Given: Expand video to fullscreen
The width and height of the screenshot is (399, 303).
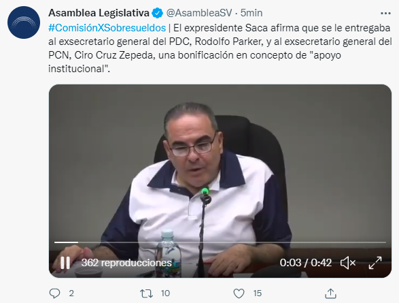Looking at the screenshot, I should [x=375, y=263].
